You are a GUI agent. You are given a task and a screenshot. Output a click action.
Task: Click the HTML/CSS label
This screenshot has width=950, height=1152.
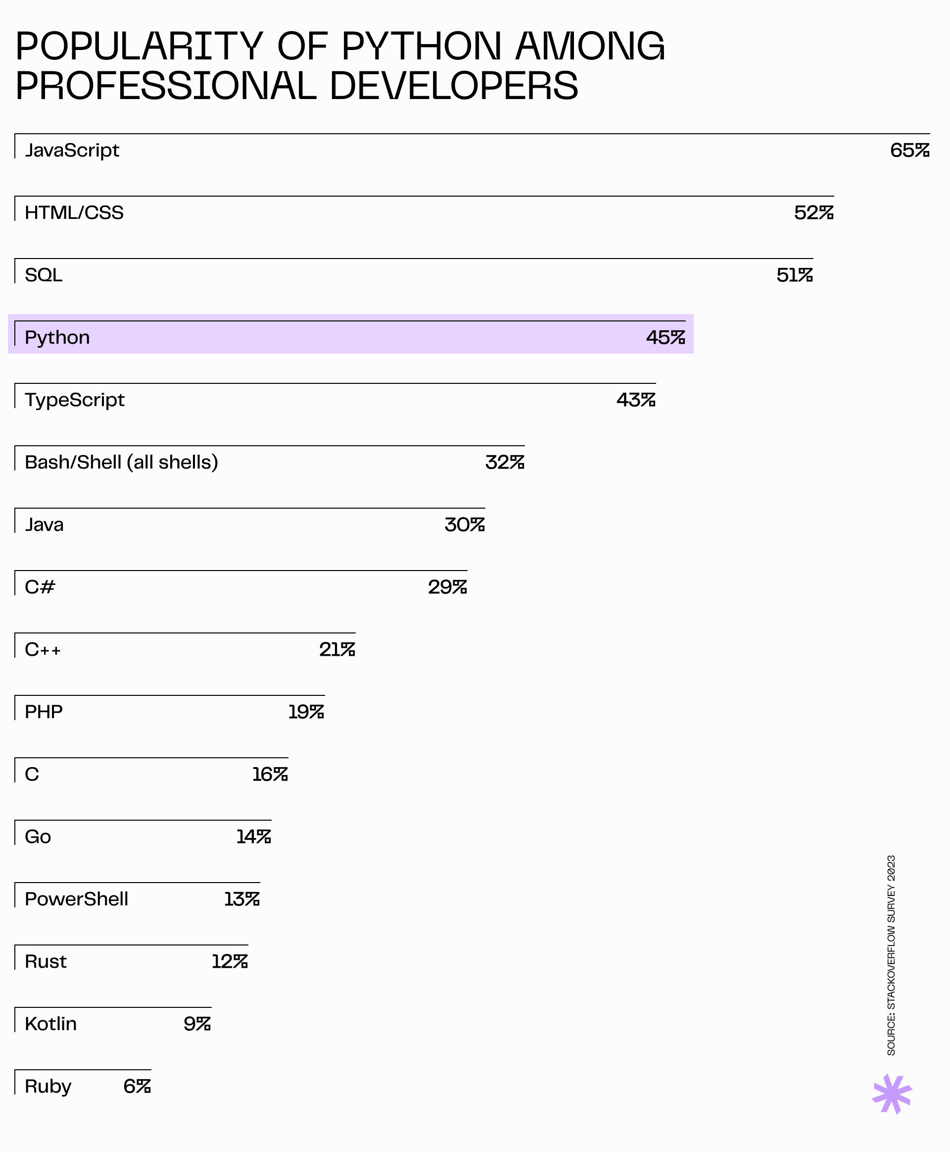(74, 212)
